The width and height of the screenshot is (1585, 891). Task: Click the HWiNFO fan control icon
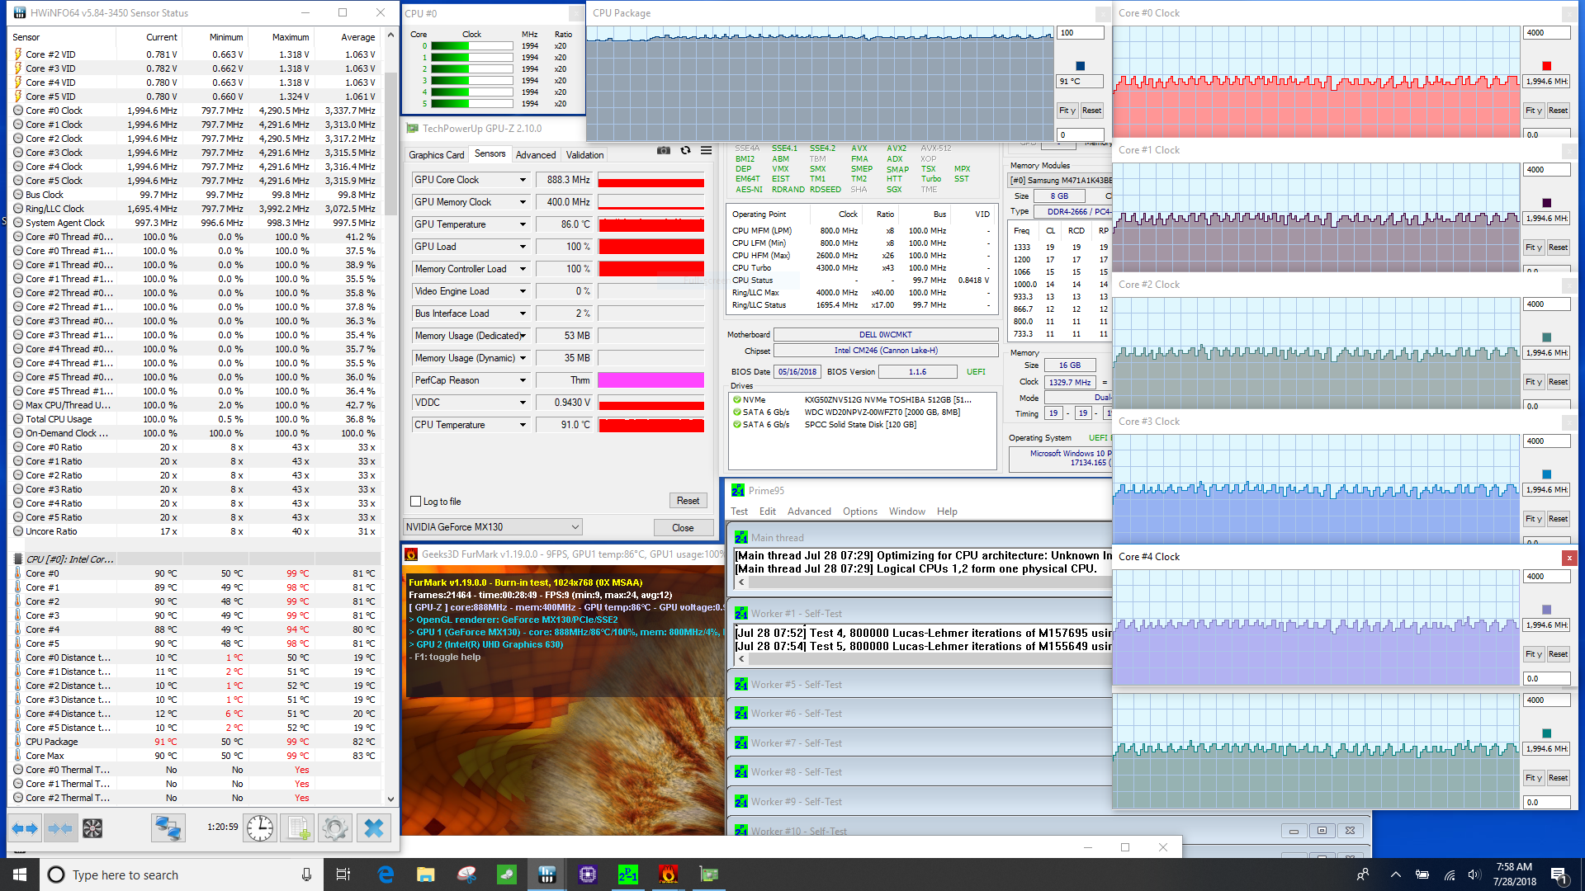92,828
